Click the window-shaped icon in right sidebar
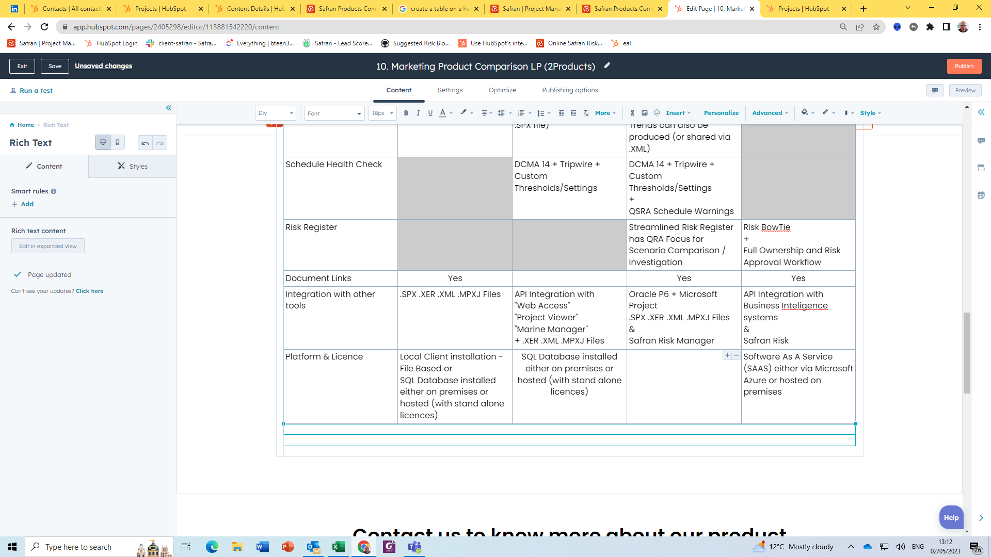This screenshot has height=557, width=991. pos(981,168)
